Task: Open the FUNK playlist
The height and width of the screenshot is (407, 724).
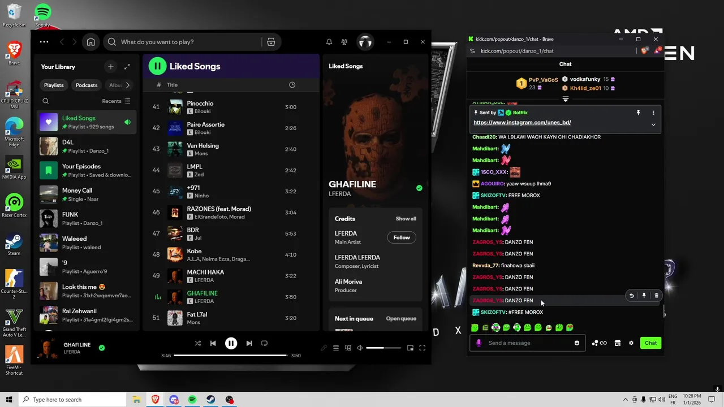Action: point(87,219)
